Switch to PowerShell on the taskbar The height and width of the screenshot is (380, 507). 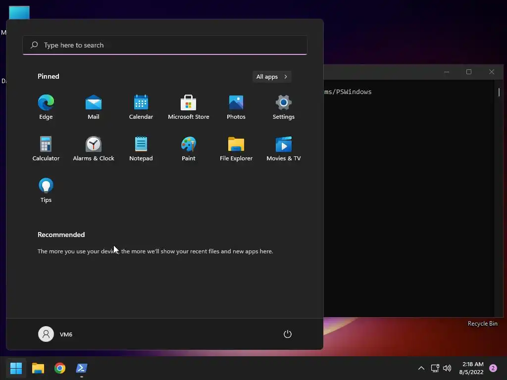coord(82,368)
